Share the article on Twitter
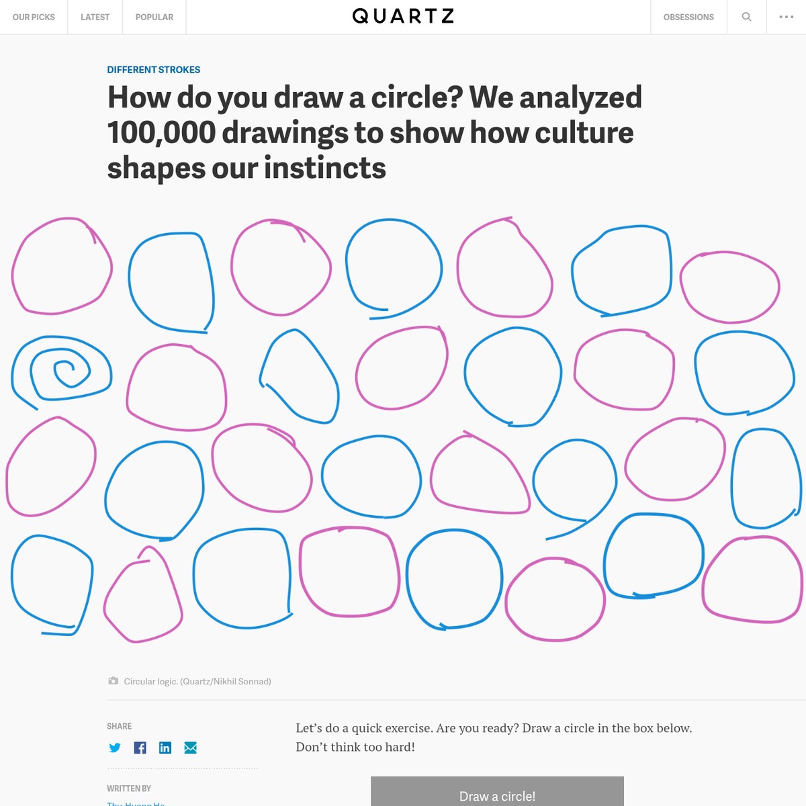 tap(115, 748)
